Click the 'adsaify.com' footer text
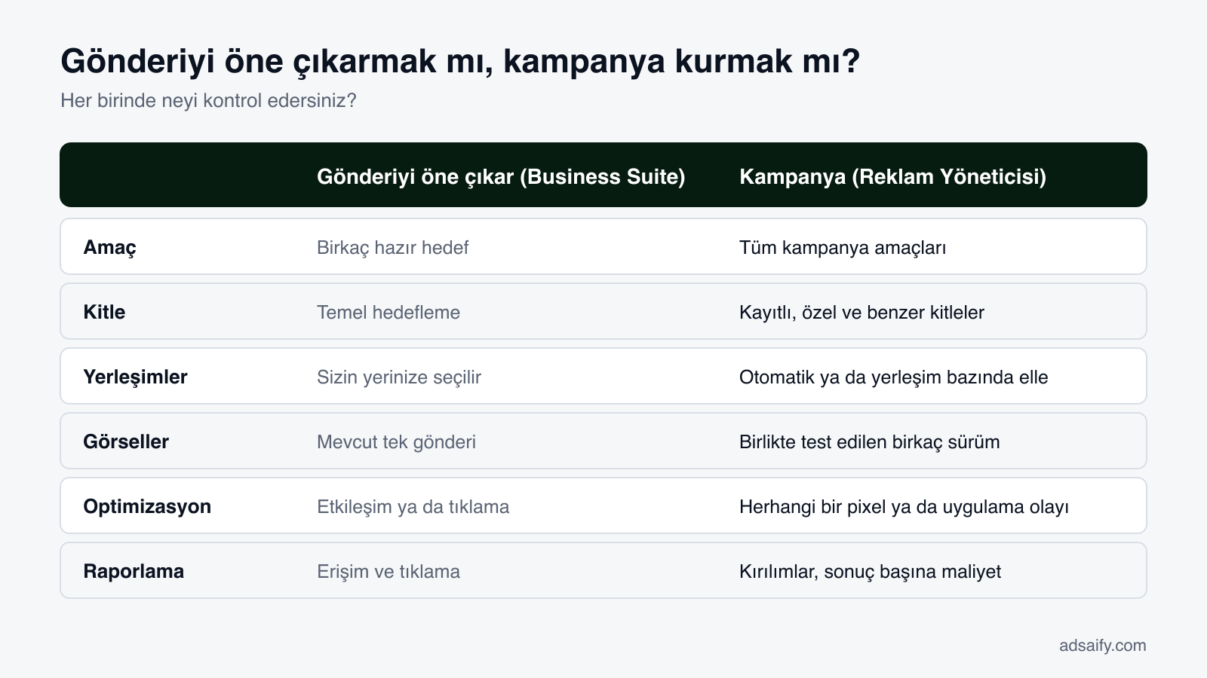Viewport: 1207px width, 678px height. (x=1102, y=645)
